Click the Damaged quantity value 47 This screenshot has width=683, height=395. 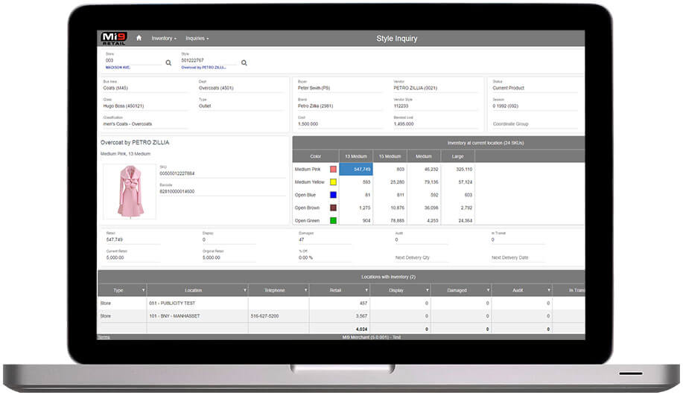coord(302,240)
